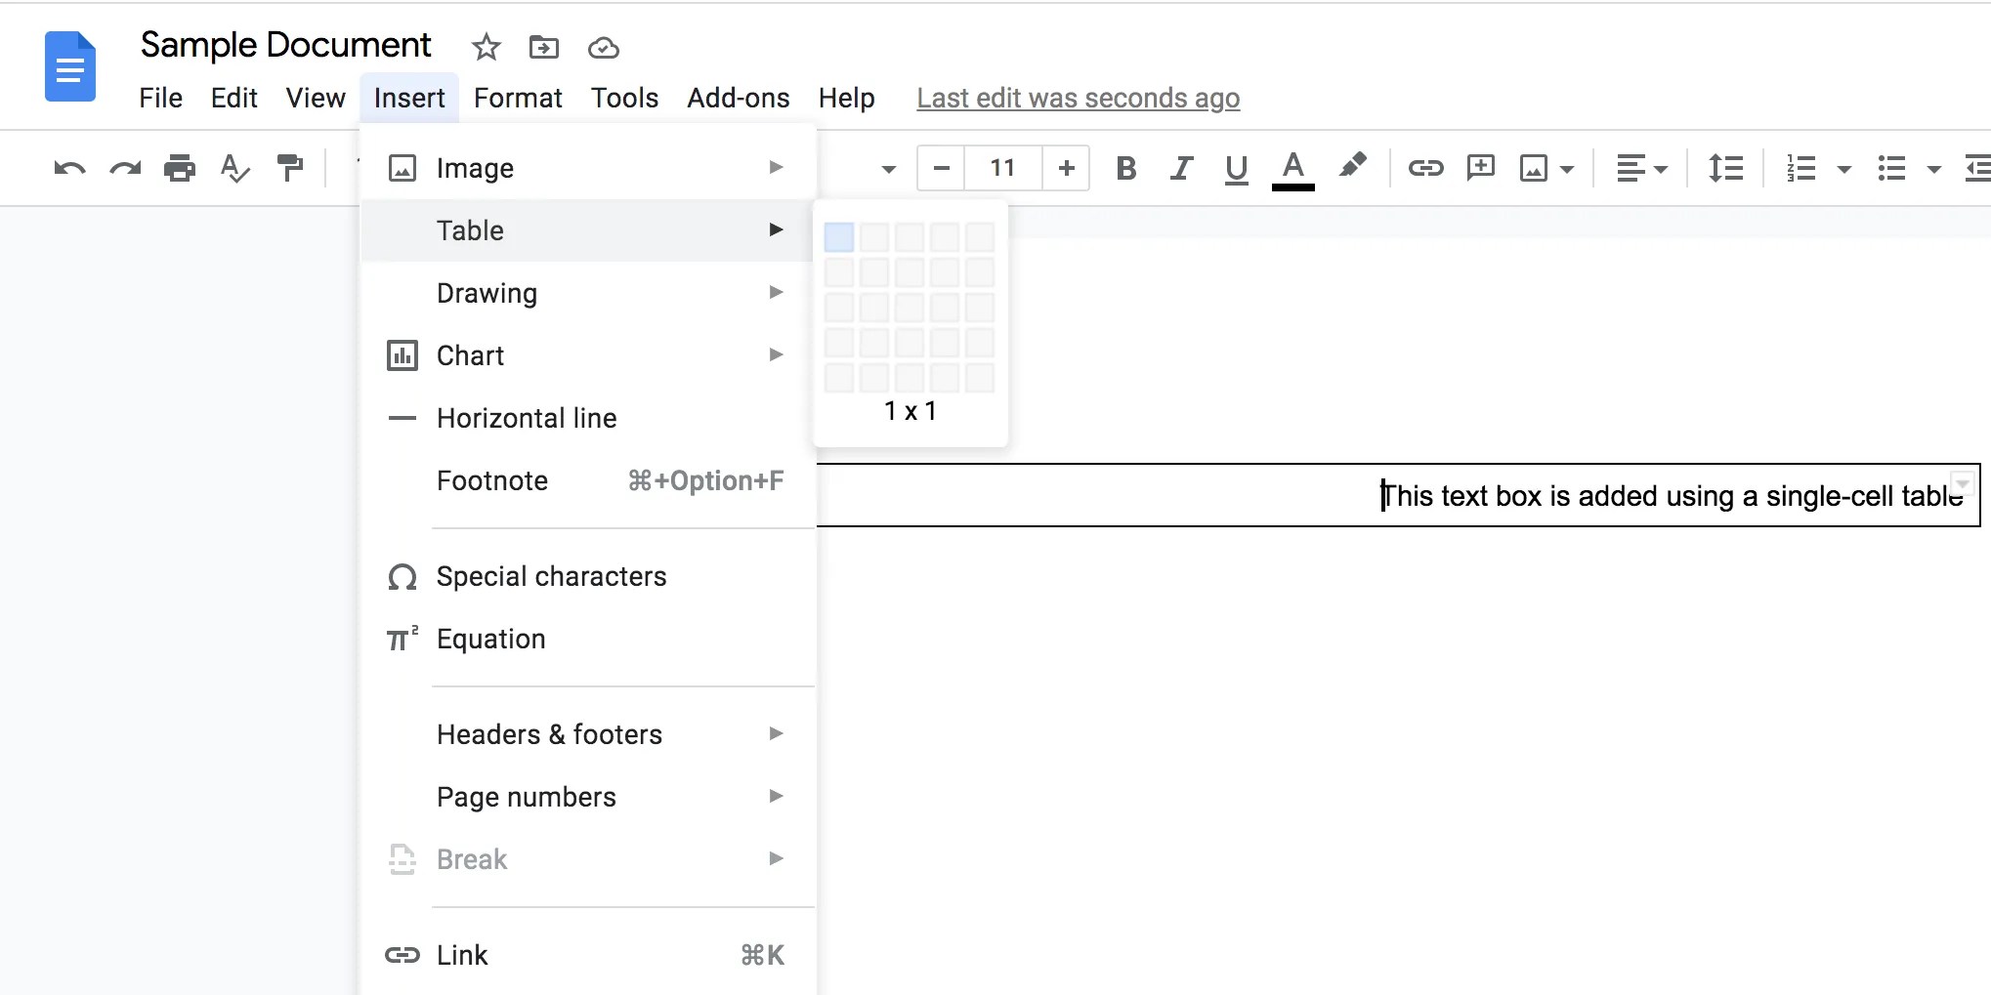
Task: Select Horizontal line from the Insert menu
Action: (x=527, y=418)
